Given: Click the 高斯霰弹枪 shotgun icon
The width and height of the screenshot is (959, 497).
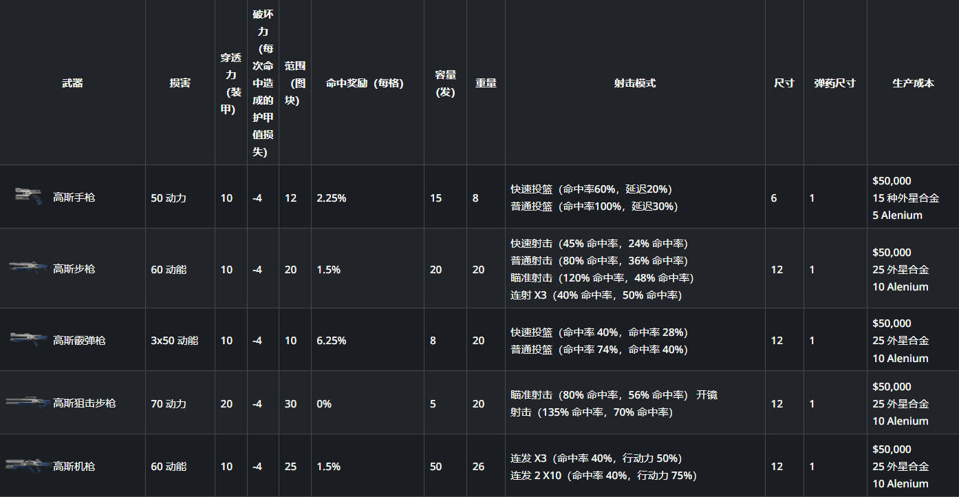Looking at the screenshot, I should (28, 338).
